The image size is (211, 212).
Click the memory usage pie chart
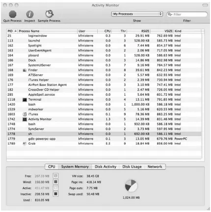131,186
